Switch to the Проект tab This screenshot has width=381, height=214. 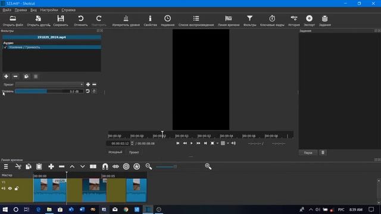[134, 152]
